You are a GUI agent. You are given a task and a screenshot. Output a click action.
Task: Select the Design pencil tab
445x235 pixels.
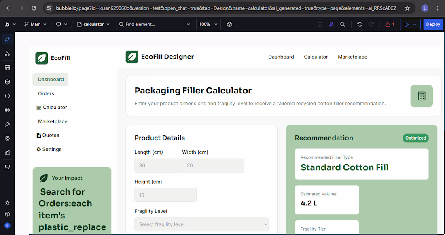(x=7, y=39)
